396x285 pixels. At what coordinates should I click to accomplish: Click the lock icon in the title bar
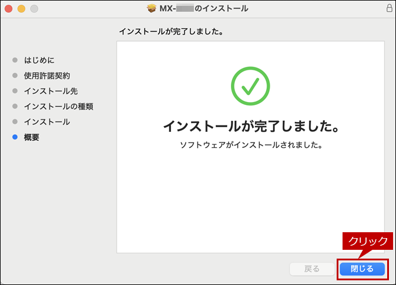pos(388,9)
